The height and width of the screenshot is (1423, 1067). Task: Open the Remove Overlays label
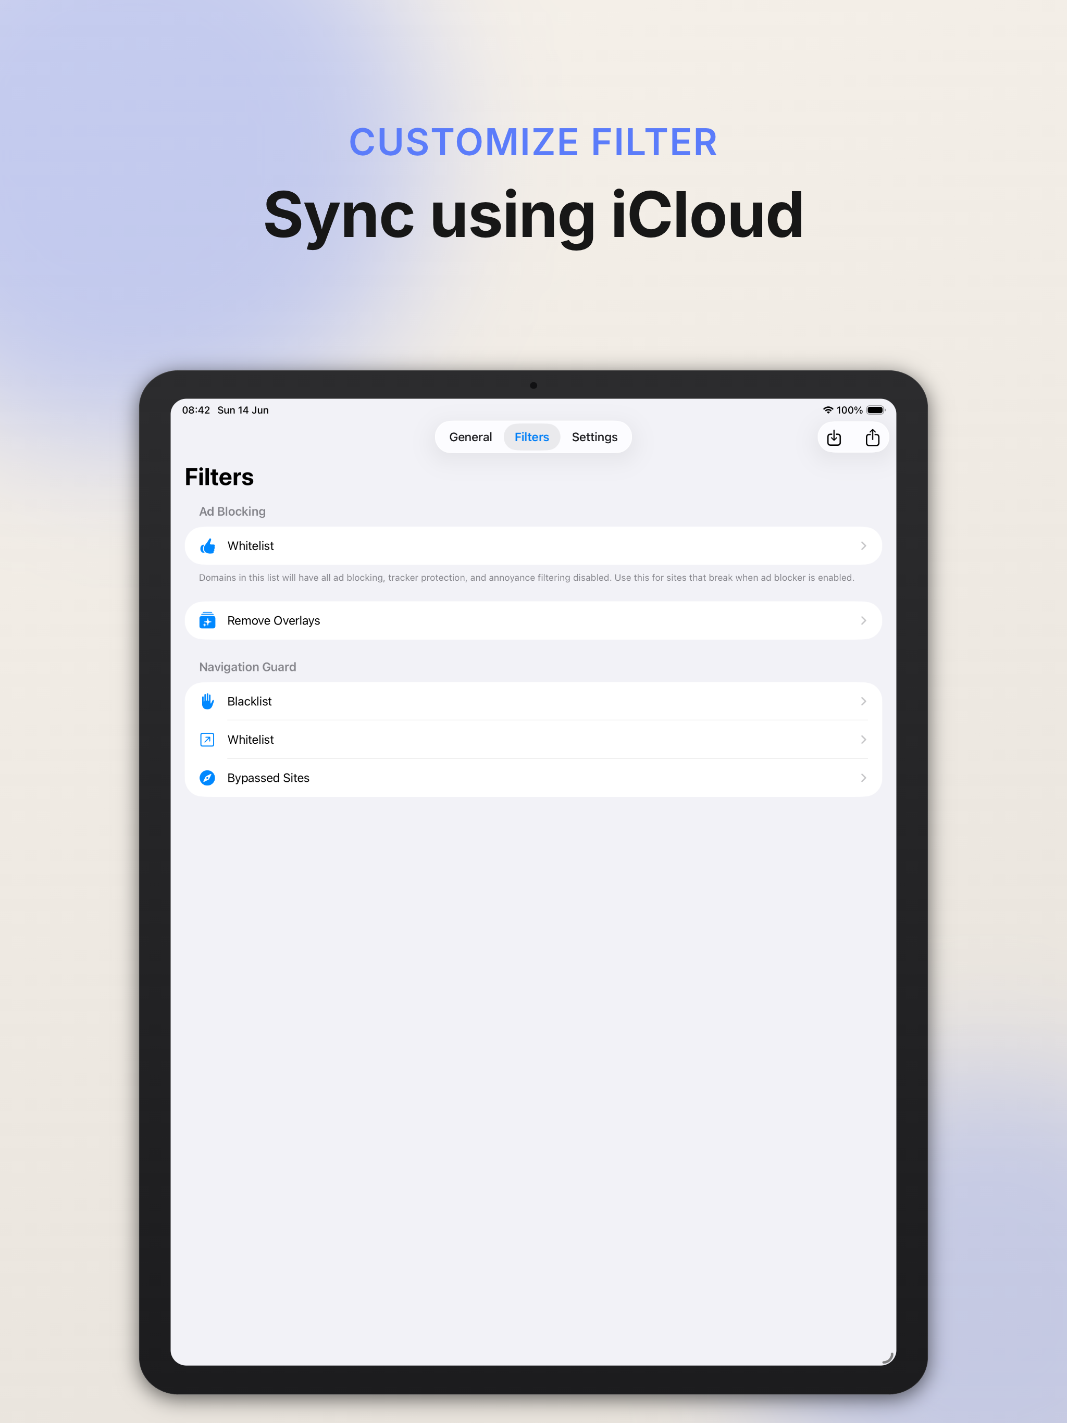(x=274, y=620)
